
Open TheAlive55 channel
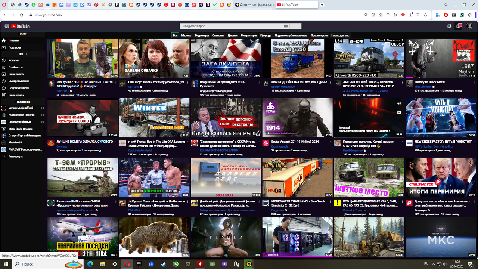(22, 142)
